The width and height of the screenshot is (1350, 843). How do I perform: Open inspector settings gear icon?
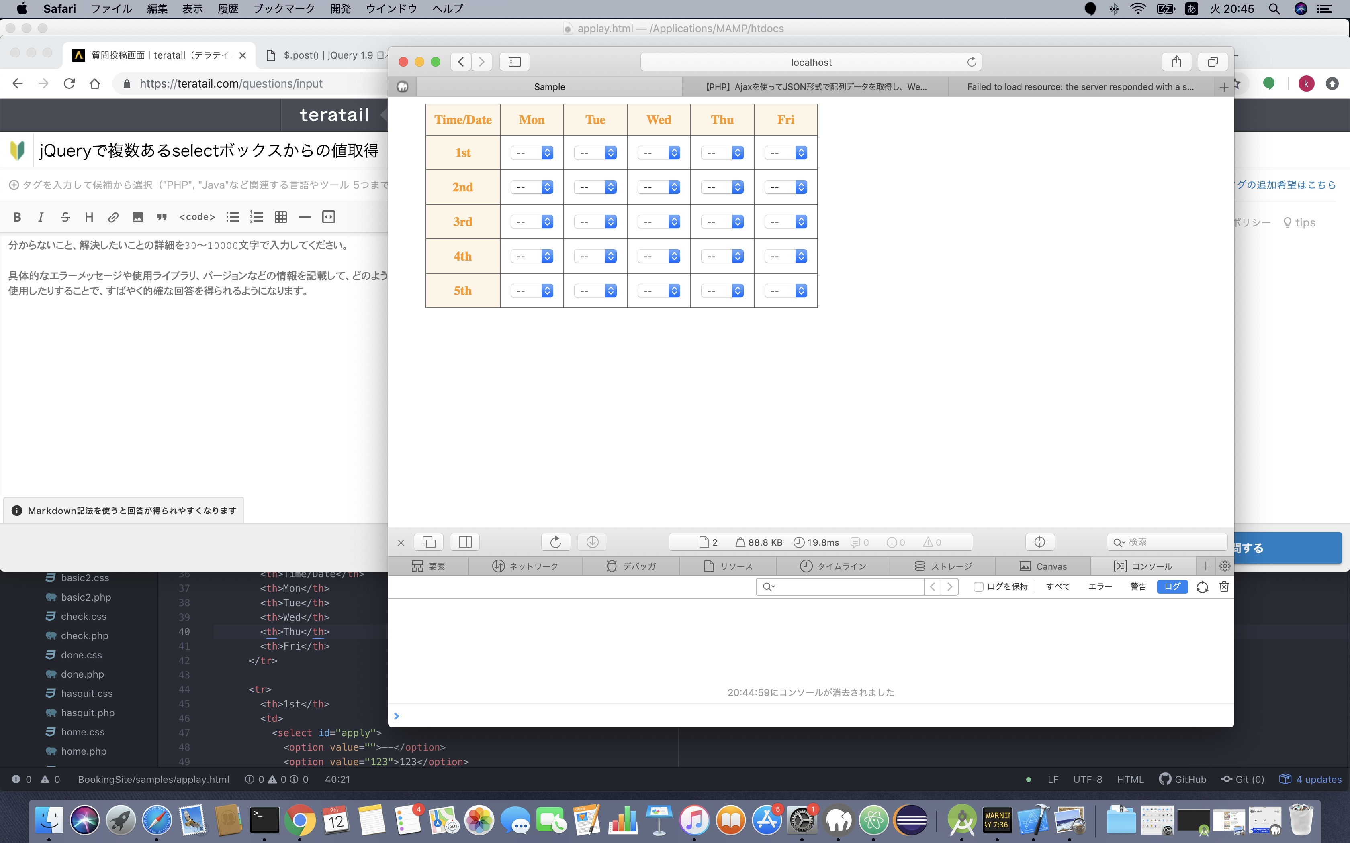point(1225,566)
